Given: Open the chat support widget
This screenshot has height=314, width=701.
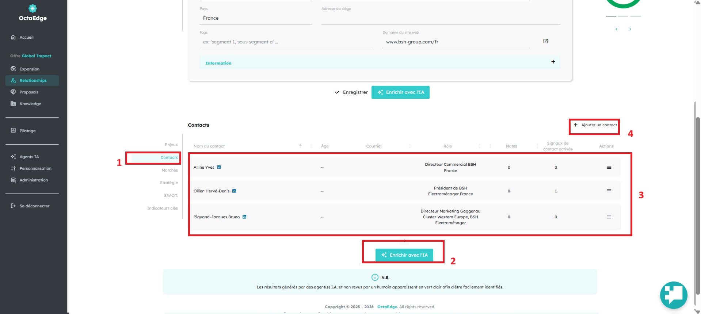Looking at the screenshot, I should [x=674, y=295].
